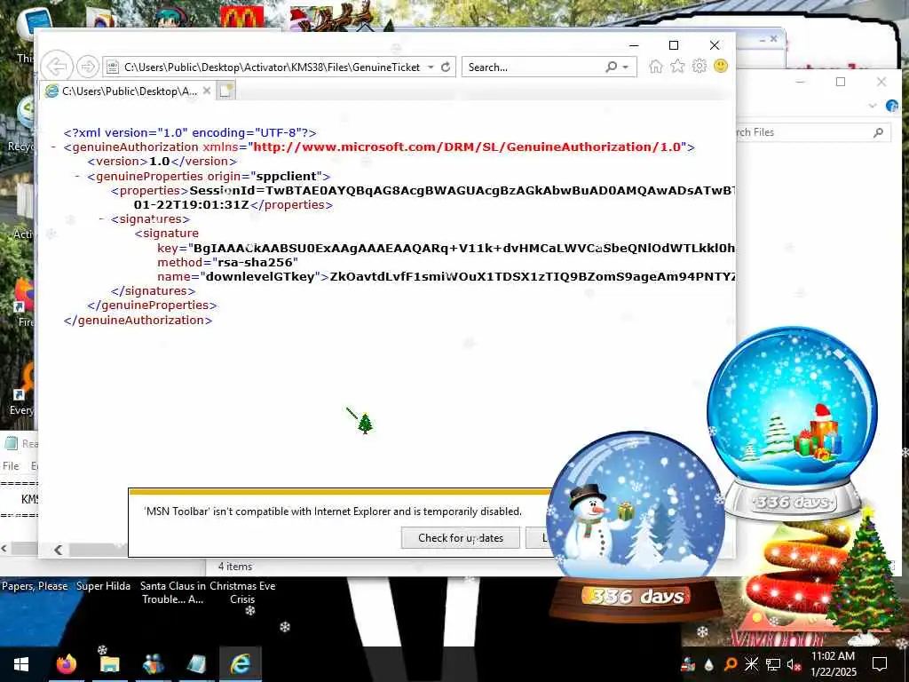Click the snowflake tray icon
This screenshot has height=682, width=909.
click(x=751, y=664)
